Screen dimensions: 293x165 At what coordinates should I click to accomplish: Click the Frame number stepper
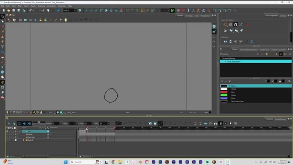click(x=61, y=123)
